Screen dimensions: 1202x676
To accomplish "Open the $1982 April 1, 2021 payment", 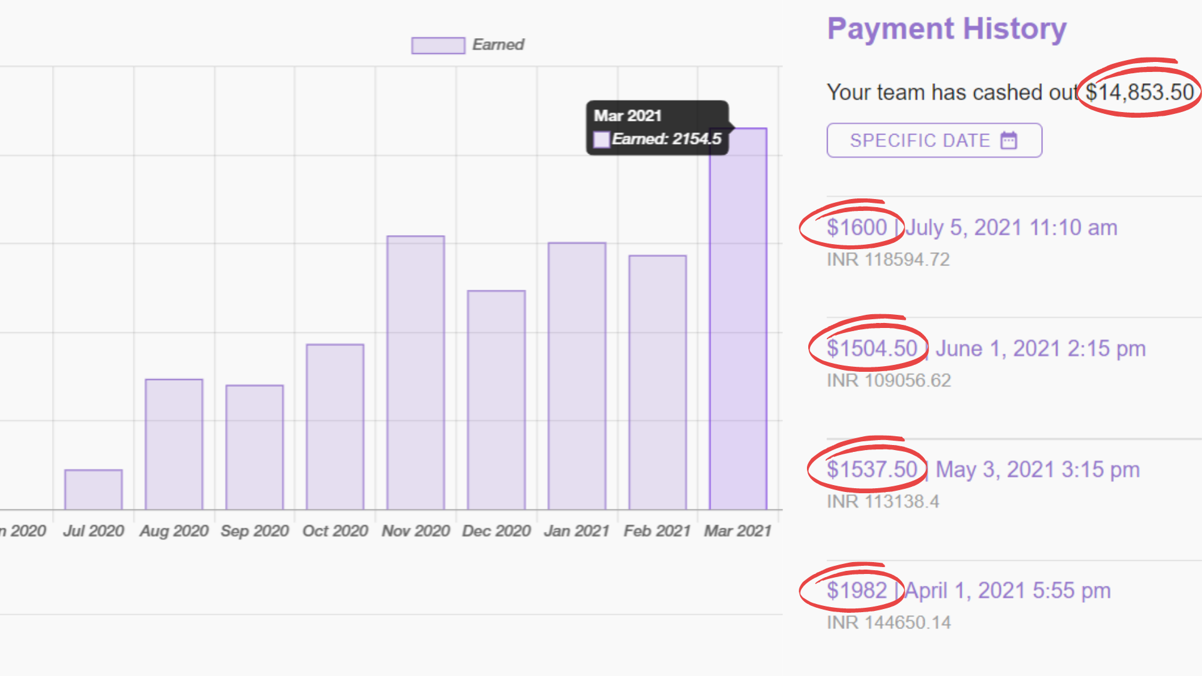I will (x=968, y=590).
